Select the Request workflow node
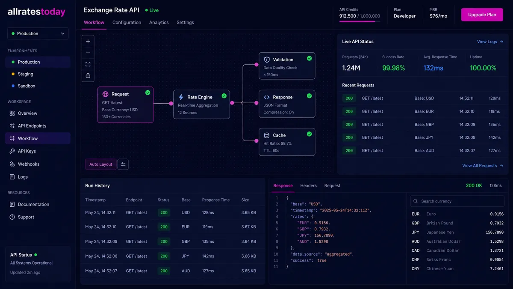Screen dimensions: 513x289 point(125,105)
